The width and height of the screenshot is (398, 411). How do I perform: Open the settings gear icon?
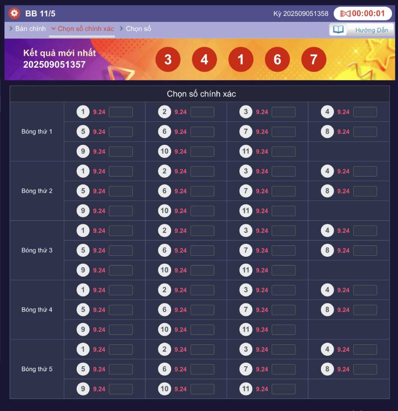coord(13,13)
